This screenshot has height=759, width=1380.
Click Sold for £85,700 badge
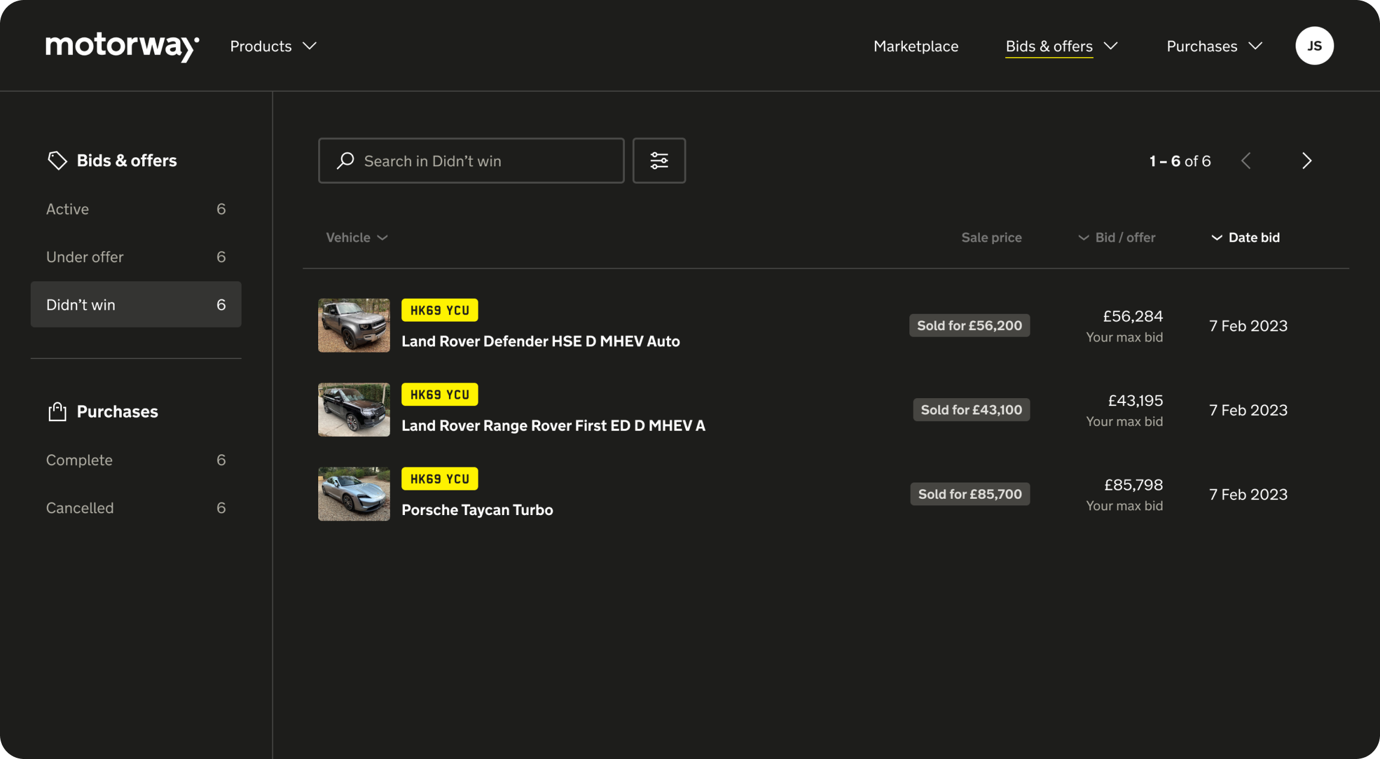coord(970,494)
